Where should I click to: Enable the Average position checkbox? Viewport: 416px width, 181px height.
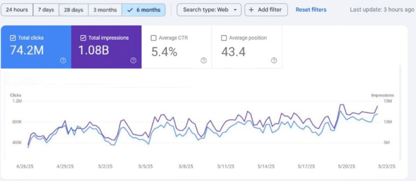point(224,38)
